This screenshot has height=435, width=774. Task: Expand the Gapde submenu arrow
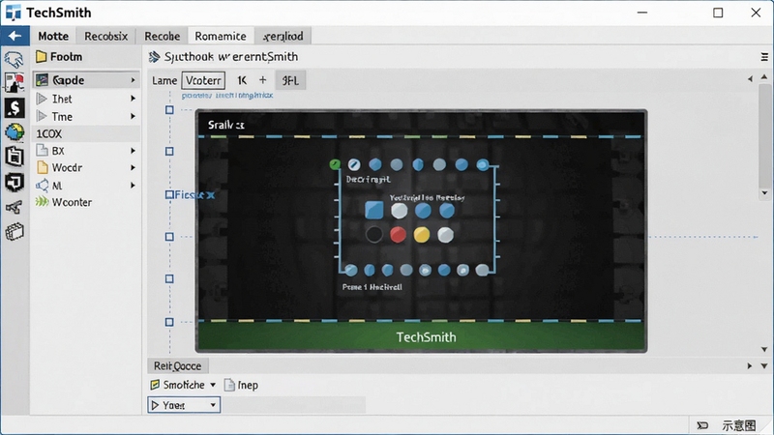tap(133, 80)
